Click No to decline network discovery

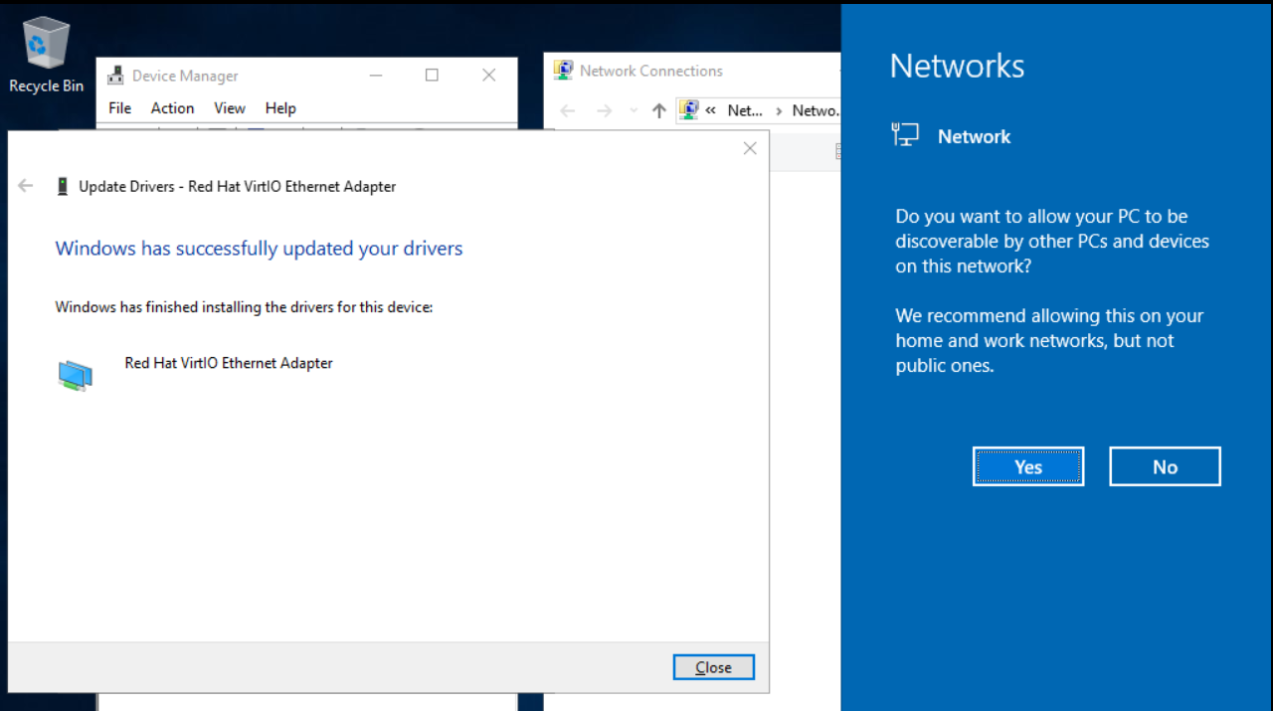click(x=1165, y=466)
